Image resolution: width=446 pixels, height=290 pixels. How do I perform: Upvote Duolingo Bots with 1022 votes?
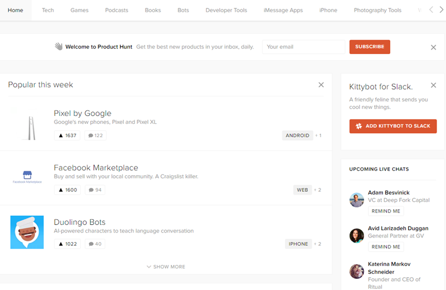pyautogui.click(x=67, y=244)
